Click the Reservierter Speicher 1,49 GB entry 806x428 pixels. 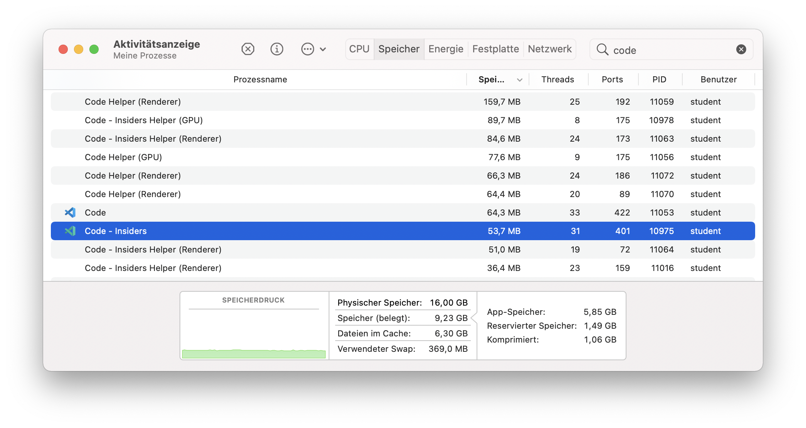[x=552, y=326]
